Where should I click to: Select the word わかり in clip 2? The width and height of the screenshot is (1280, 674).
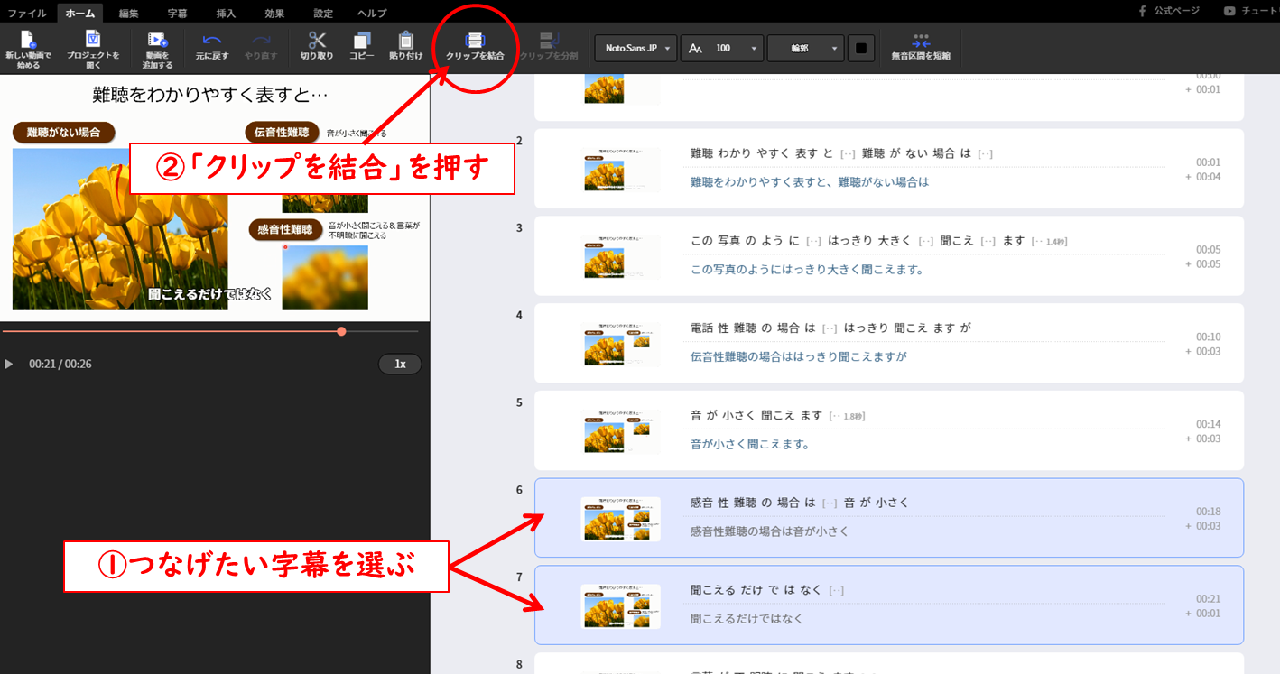(735, 153)
